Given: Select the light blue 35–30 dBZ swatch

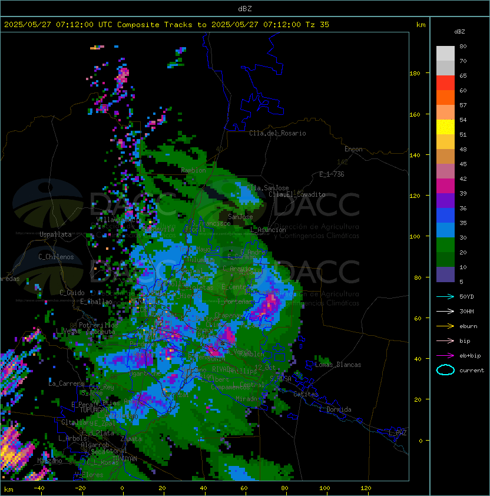Looking at the screenshot, I should 445,230.
